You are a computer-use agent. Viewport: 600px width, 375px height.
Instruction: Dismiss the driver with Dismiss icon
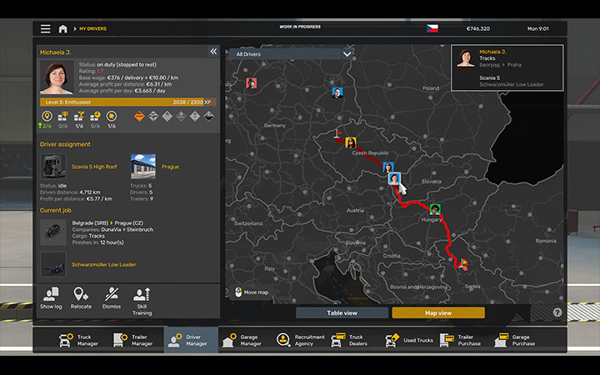112,298
